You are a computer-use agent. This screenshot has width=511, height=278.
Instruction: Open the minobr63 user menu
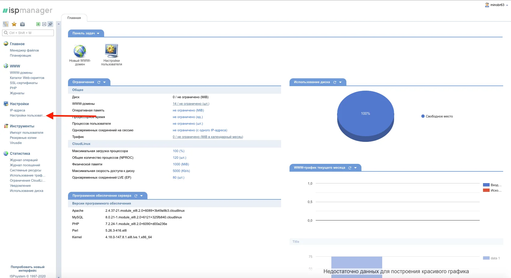(x=497, y=5)
